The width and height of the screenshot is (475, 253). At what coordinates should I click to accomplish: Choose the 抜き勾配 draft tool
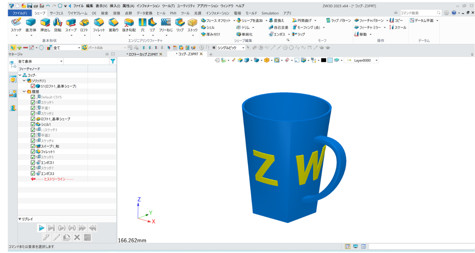click(x=129, y=25)
